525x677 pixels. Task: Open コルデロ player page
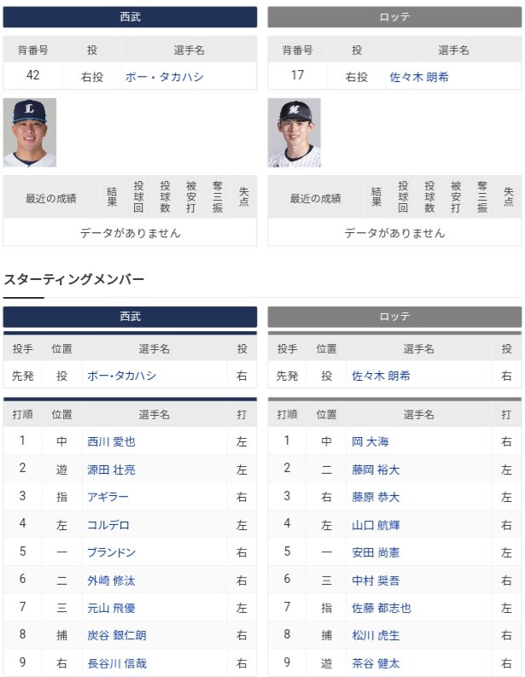pyautogui.click(x=108, y=525)
